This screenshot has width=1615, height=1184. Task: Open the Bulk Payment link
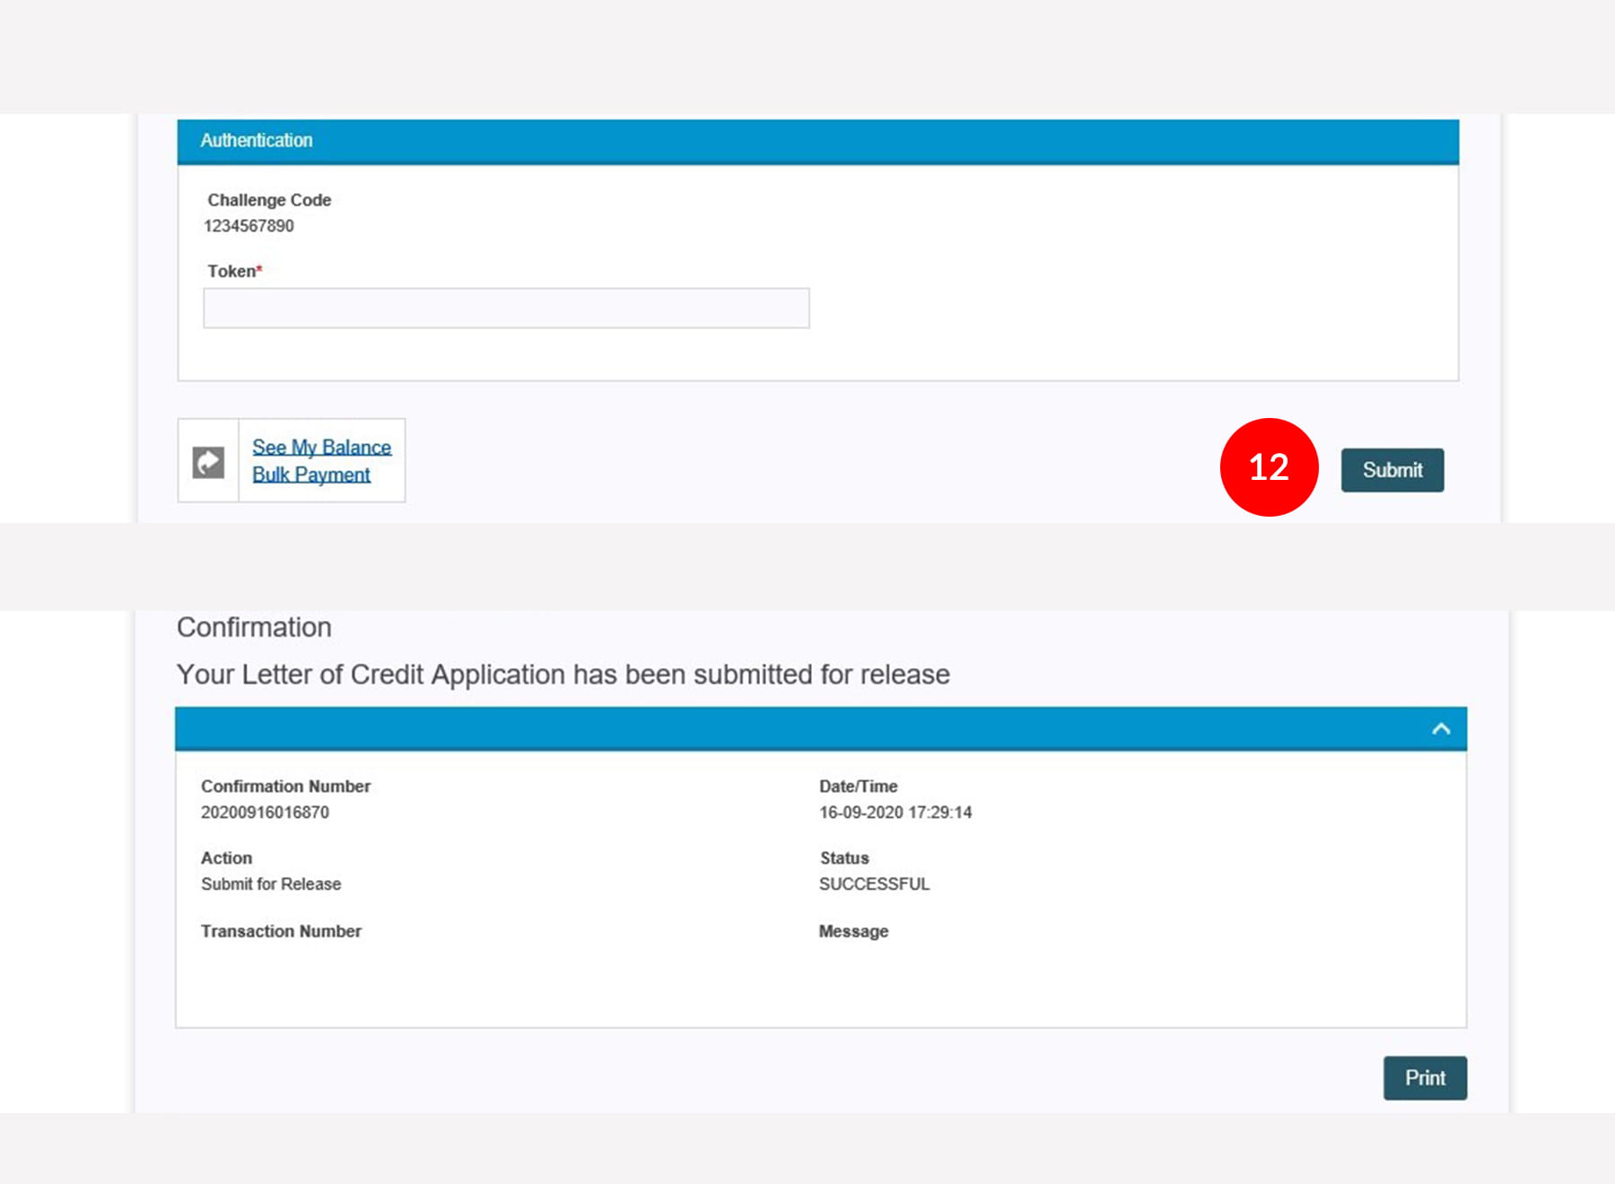[x=310, y=474]
